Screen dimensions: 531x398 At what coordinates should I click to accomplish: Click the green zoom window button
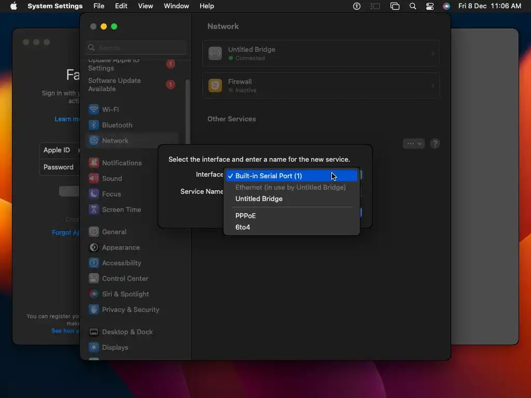(114, 26)
